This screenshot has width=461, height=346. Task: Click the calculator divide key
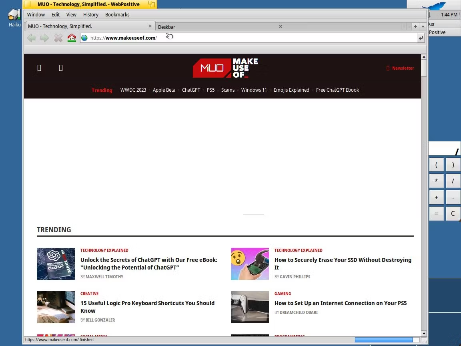coord(453,181)
